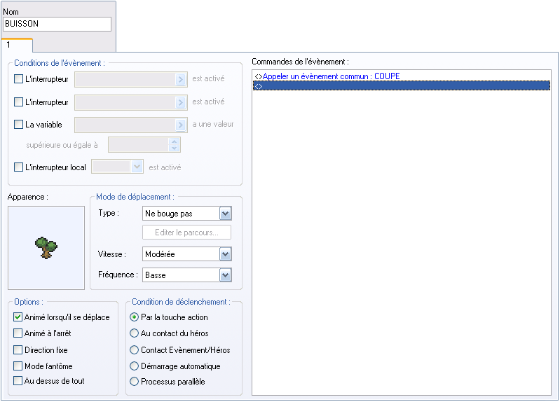Enable the second L'interrupteur condition checkbox
Screen dimensions: 560x402
[x=18, y=102]
